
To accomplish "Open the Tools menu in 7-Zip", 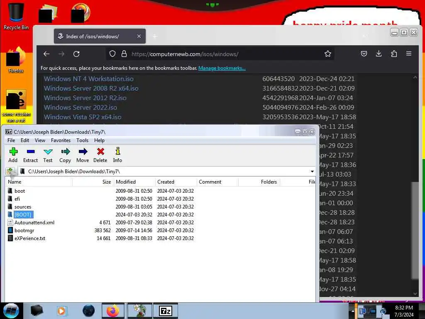I will tap(83, 140).
